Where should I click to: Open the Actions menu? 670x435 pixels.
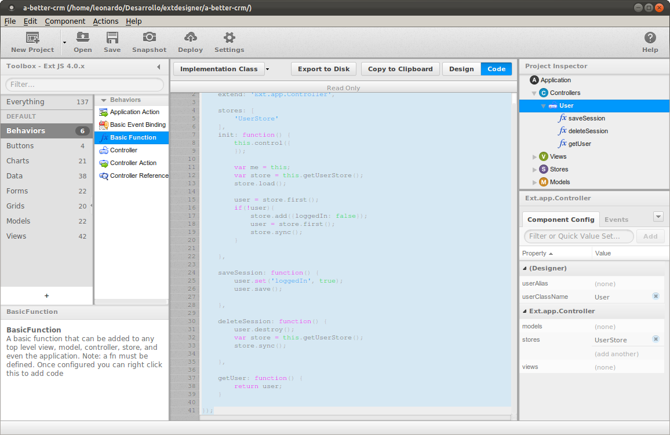[105, 21]
